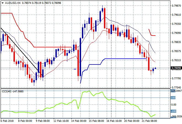Click the 0.77540 price scale label
Image resolution: width=182 pixels, height=124 pixels.
coord(176,87)
